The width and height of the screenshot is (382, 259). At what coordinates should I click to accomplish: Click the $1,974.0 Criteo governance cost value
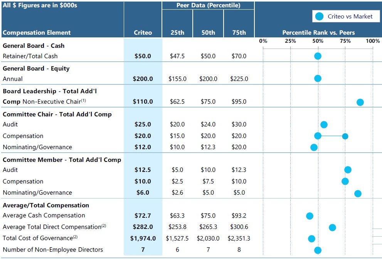[x=143, y=238]
